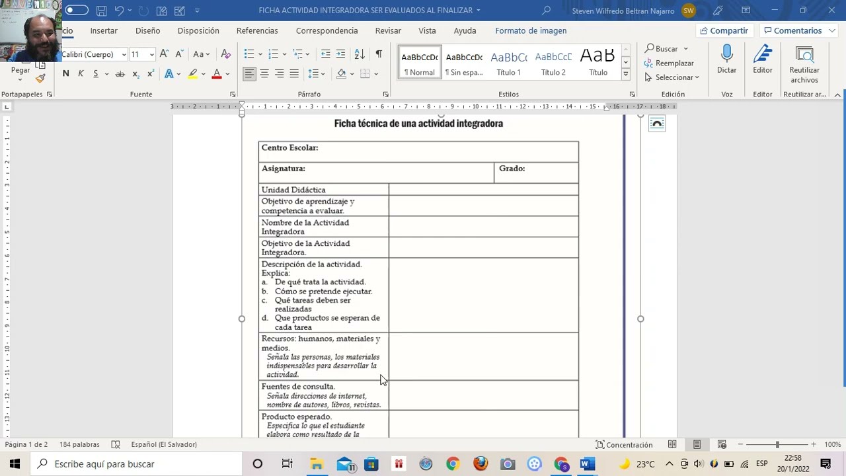The height and width of the screenshot is (476, 846).
Task: Open the Insertar ribbon tab
Action: [104, 30]
